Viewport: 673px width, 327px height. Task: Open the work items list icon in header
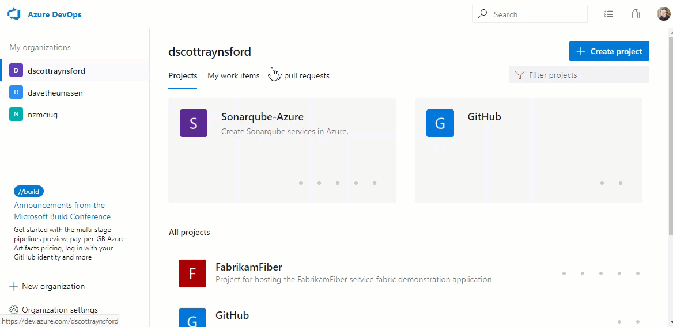pyautogui.click(x=608, y=14)
